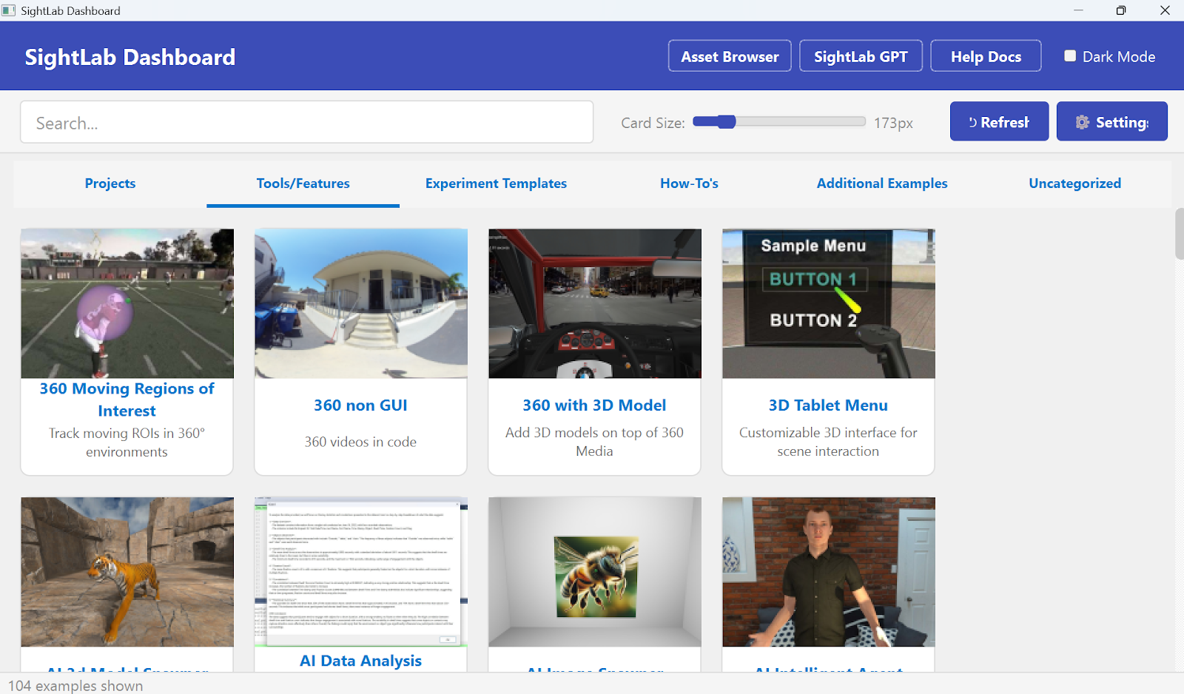Open the 360 non GUI thumbnail

[x=361, y=303]
